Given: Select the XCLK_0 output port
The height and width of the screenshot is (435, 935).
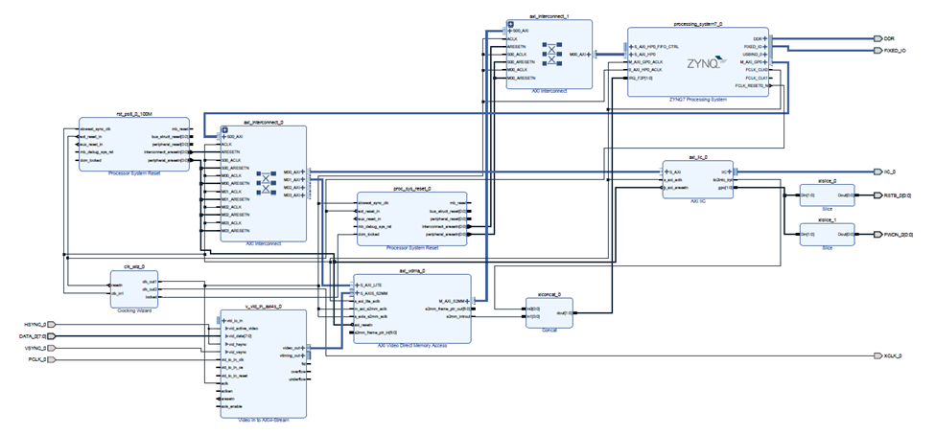Looking at the screenshot, I should (875, 355).
